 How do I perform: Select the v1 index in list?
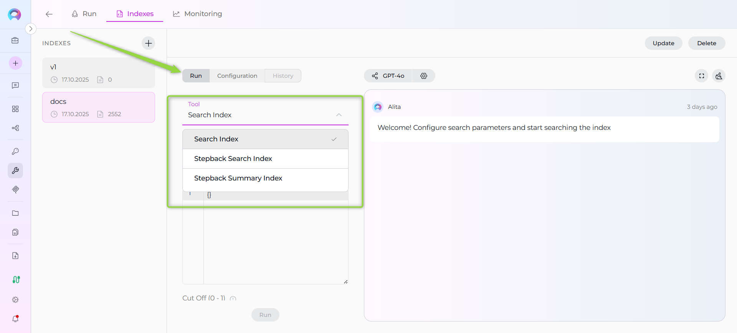pyautogui.click(x=98, y=73)
